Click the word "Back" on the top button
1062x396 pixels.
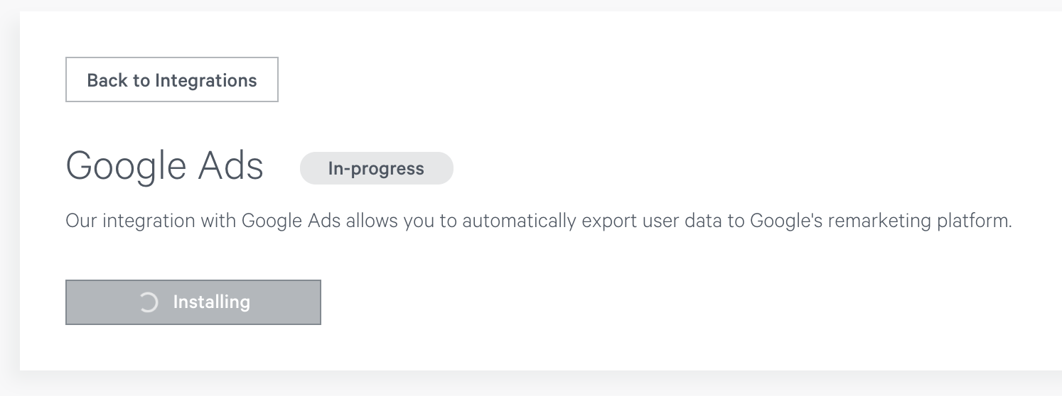(107, 80)
